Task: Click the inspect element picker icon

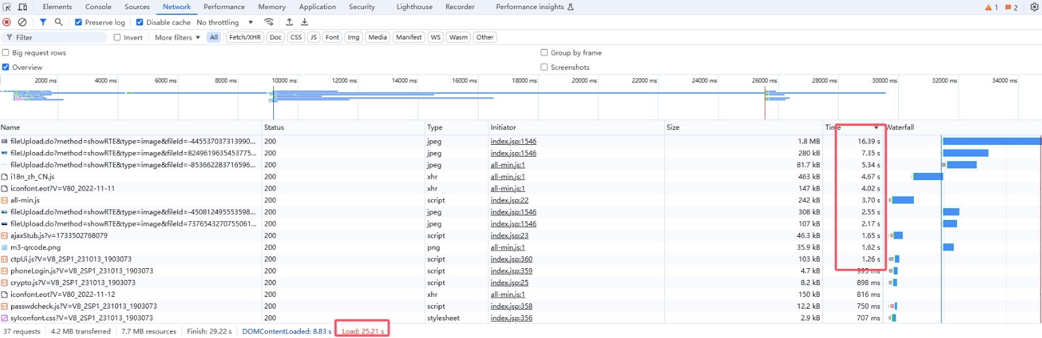Action: click(7, 7)
